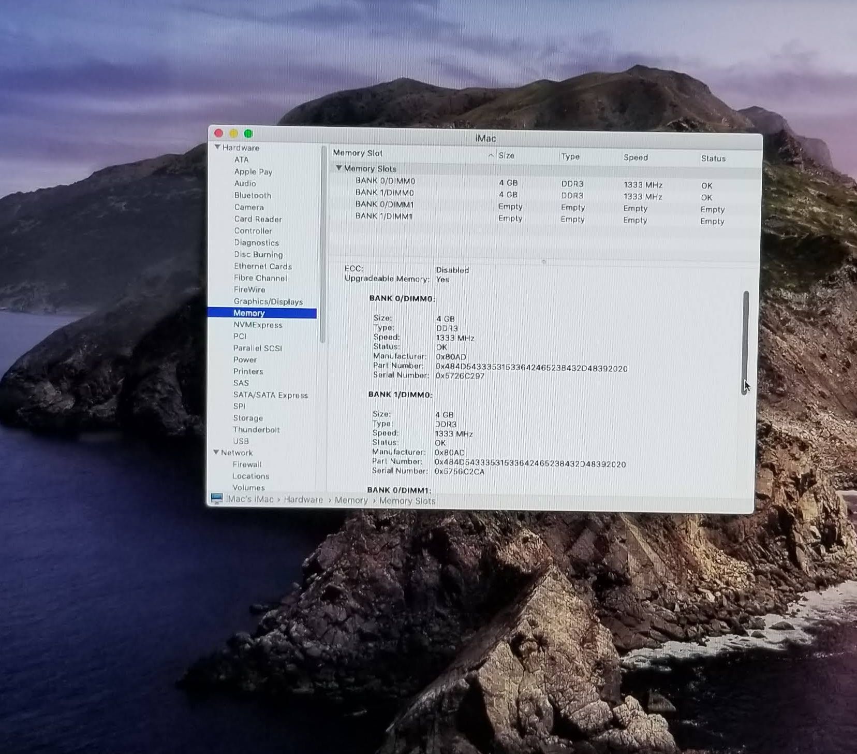Click Hardware in the bottom path bar
Viewport: 857px width, 754px height.
coord(303,500)
